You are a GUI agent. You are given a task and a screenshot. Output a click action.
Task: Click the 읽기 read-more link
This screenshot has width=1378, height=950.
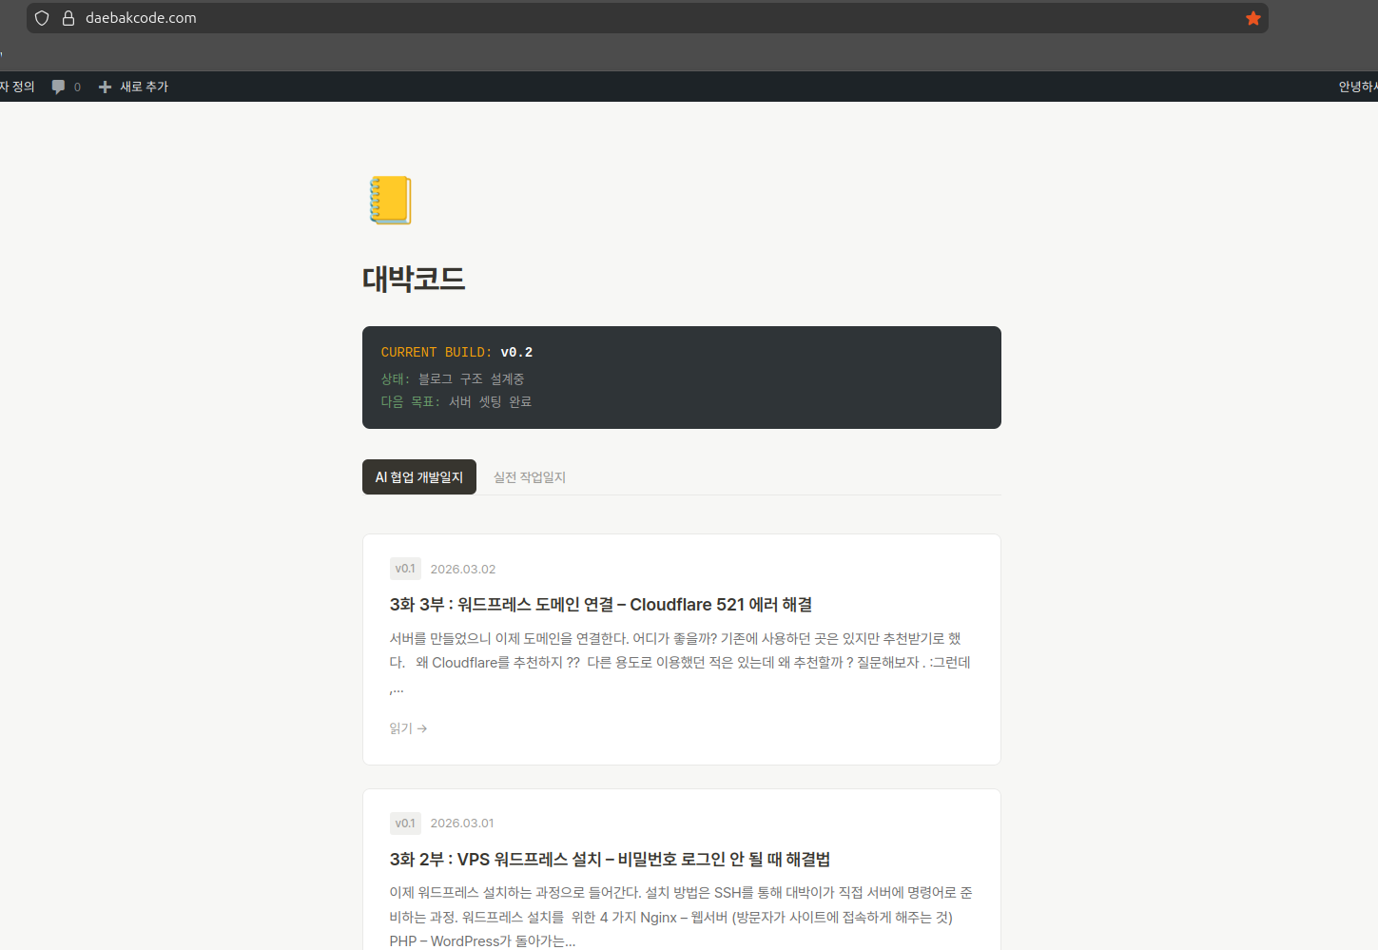click(x=399, y=727)
